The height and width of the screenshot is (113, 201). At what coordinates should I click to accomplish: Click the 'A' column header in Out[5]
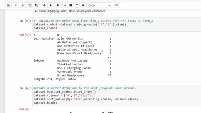pos(35,35)
